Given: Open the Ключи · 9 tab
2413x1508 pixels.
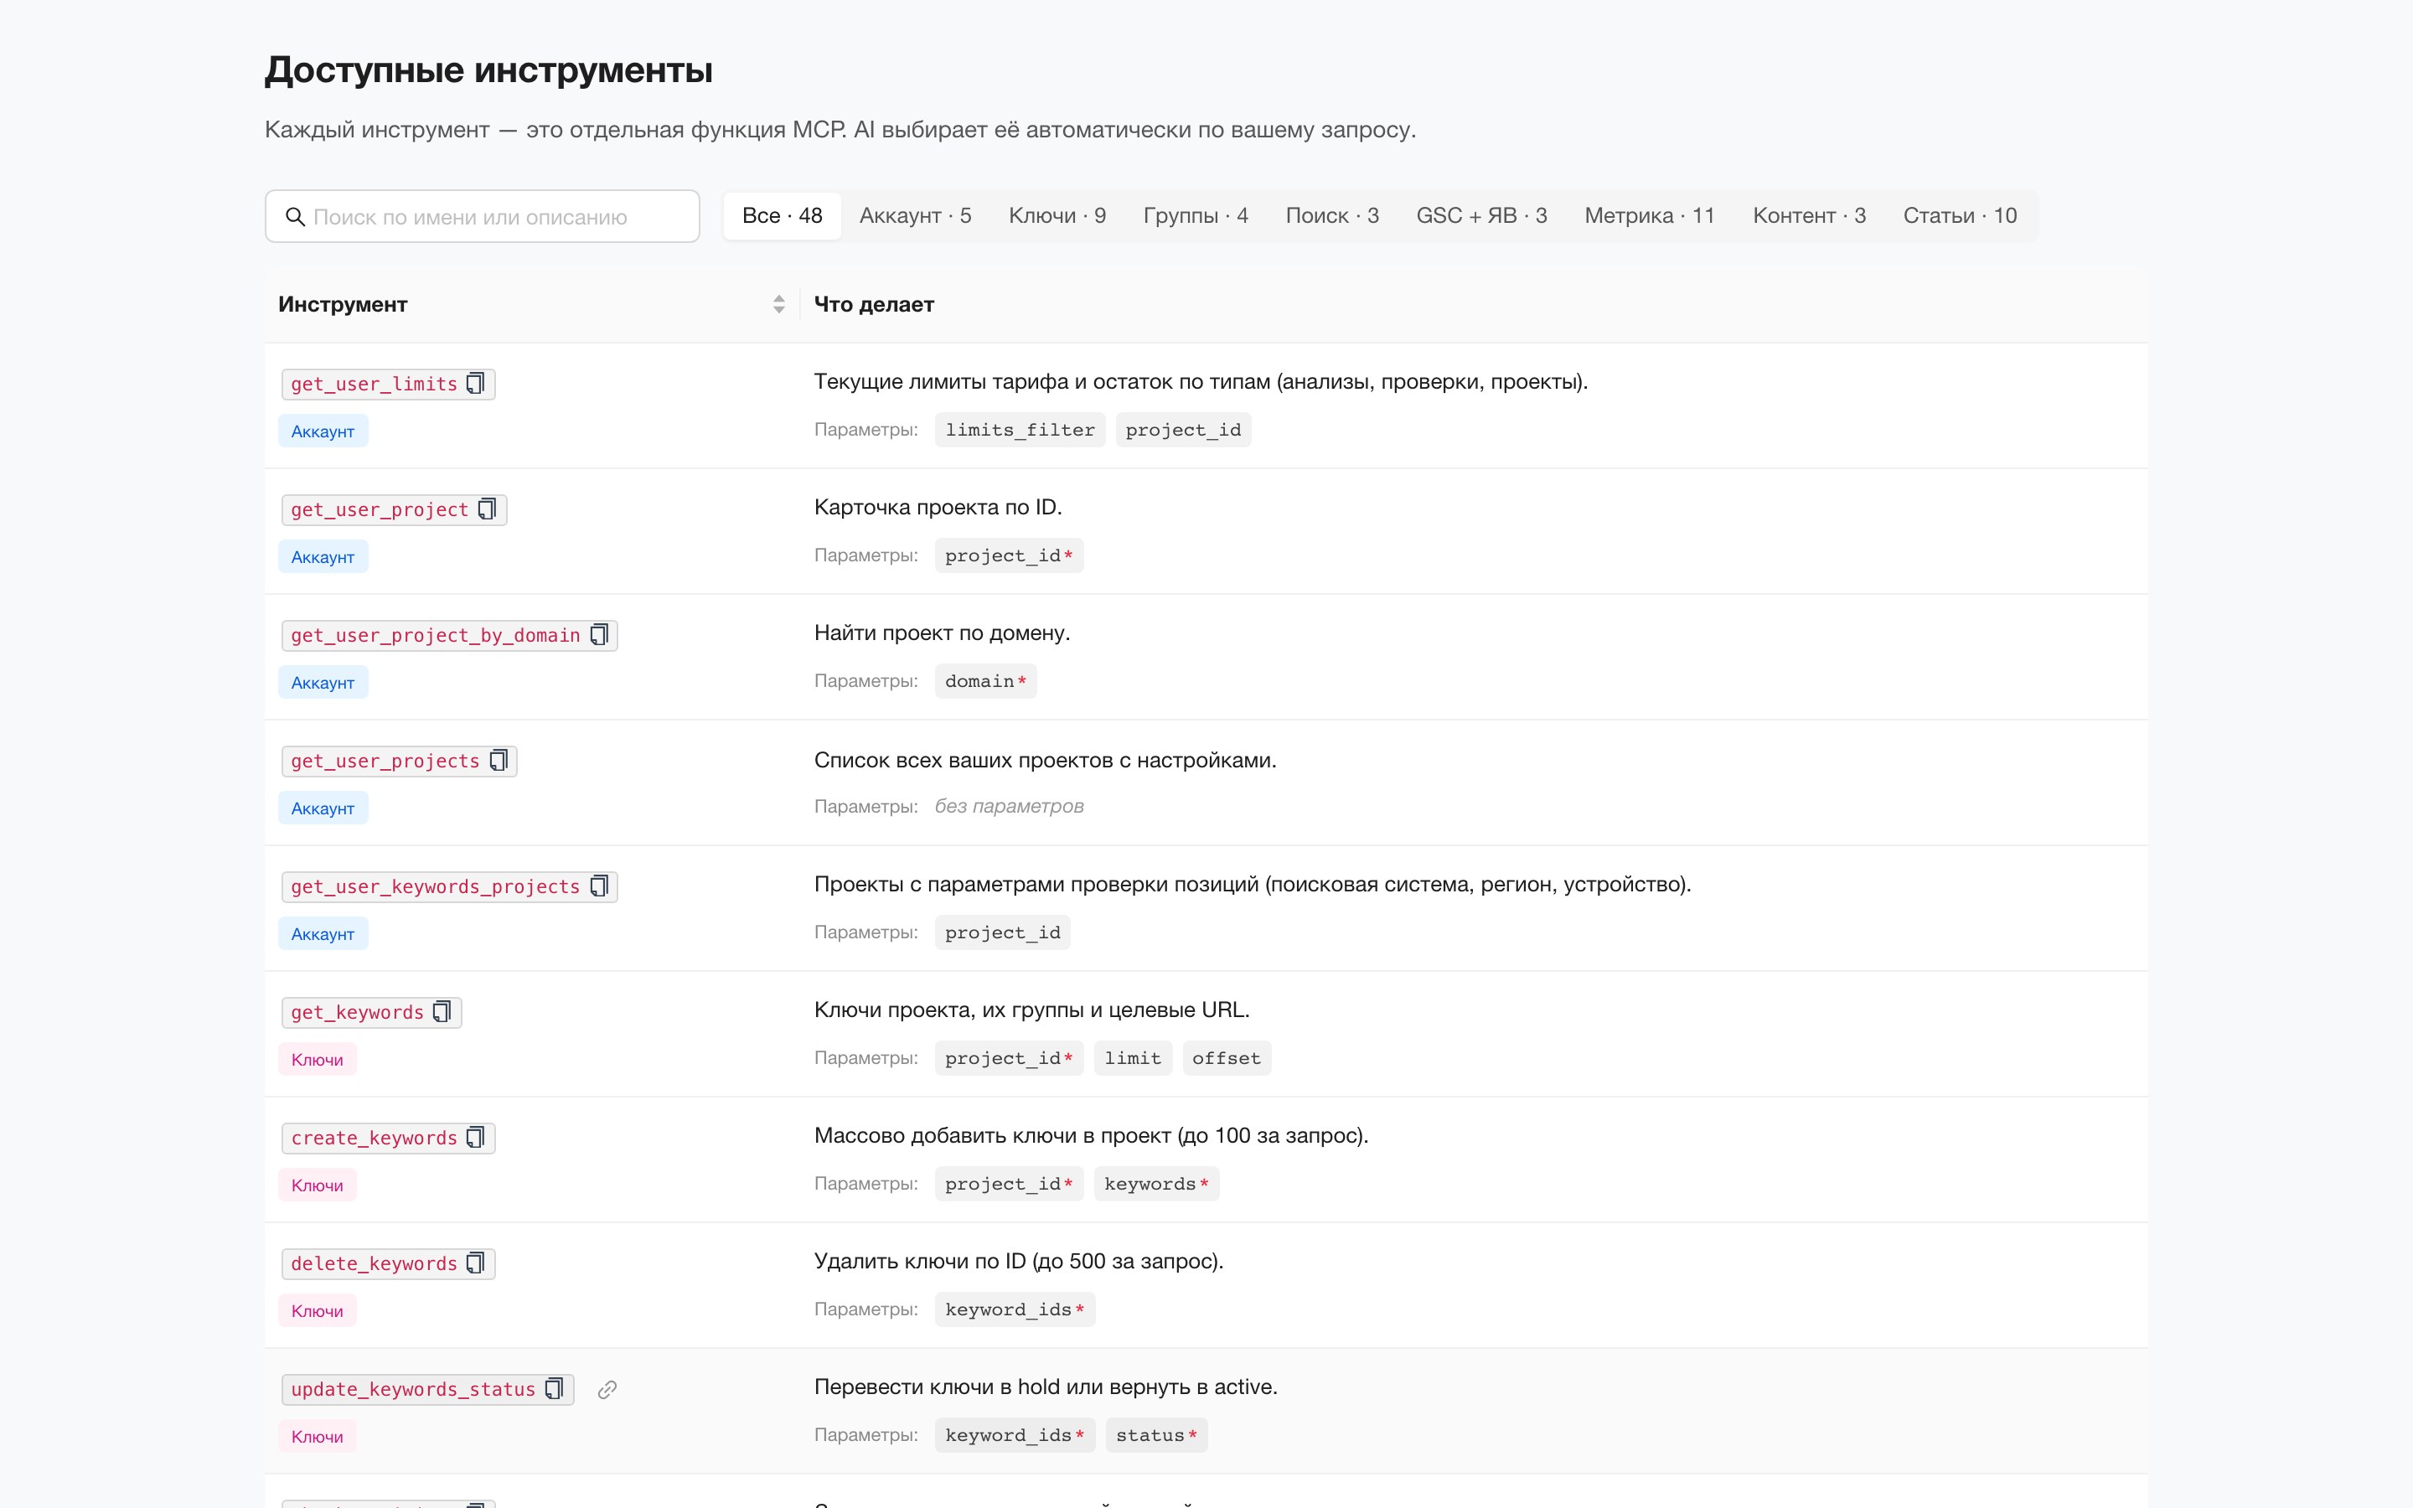Looking at the screenshot, I should [1057, 215].
